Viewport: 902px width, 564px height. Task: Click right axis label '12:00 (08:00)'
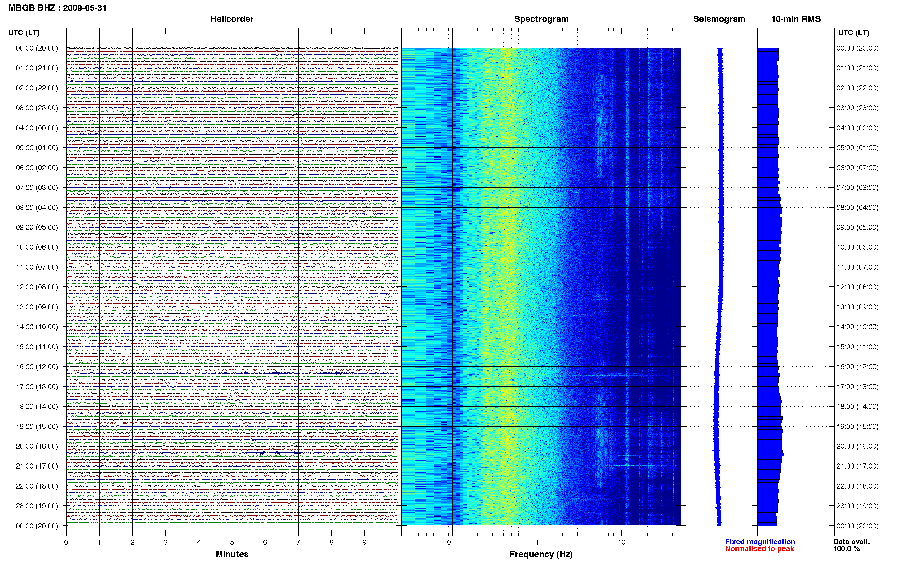pos(857,287)
